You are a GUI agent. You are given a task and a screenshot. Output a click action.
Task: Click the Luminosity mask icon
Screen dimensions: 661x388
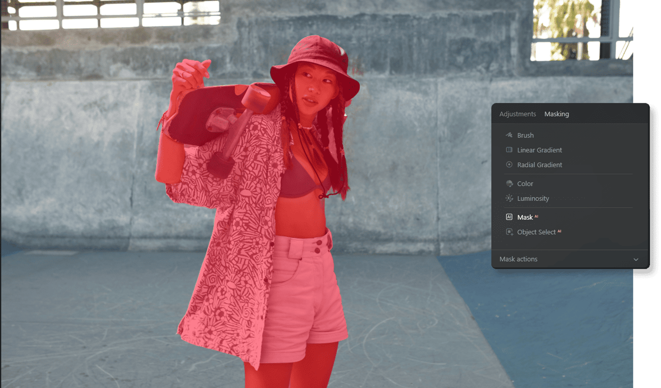tap(510, 198)
